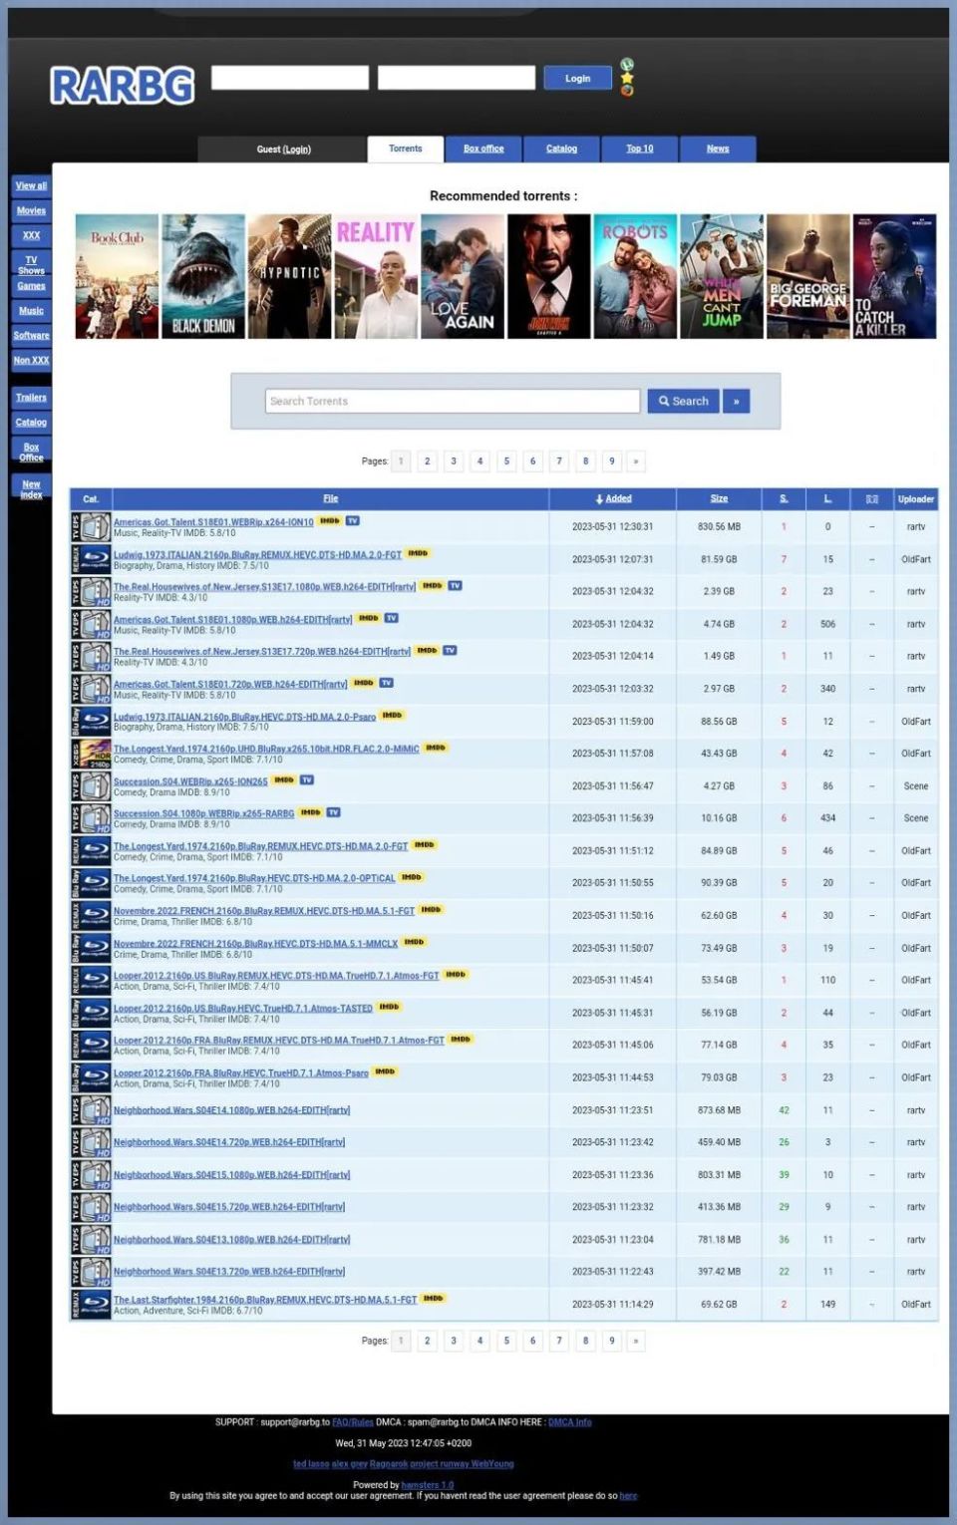Select page 5 in bottom pagination
Image resolution: width=957 pixels, height=1525 pixels.
[506, 1342]
